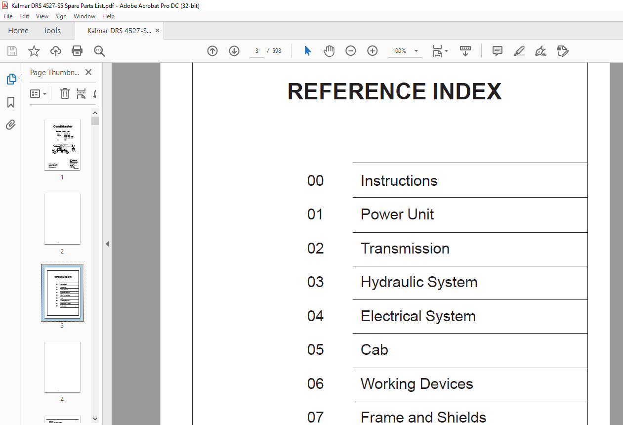623x425 pixels.
Task: Click the Working Devices index entry
Action: point(417,384)
